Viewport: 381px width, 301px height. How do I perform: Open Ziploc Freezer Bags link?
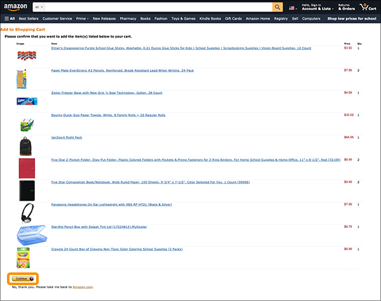107,93
